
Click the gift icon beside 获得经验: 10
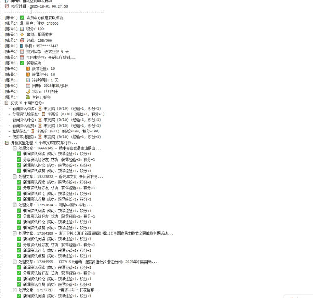(28, 69)
